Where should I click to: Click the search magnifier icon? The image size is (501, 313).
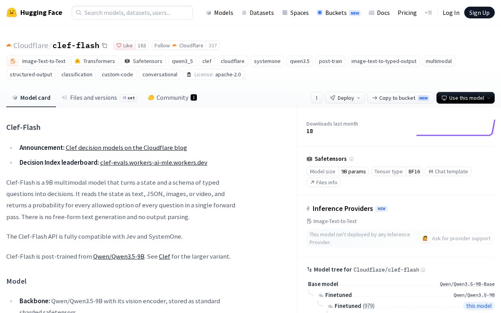point(79,13)
